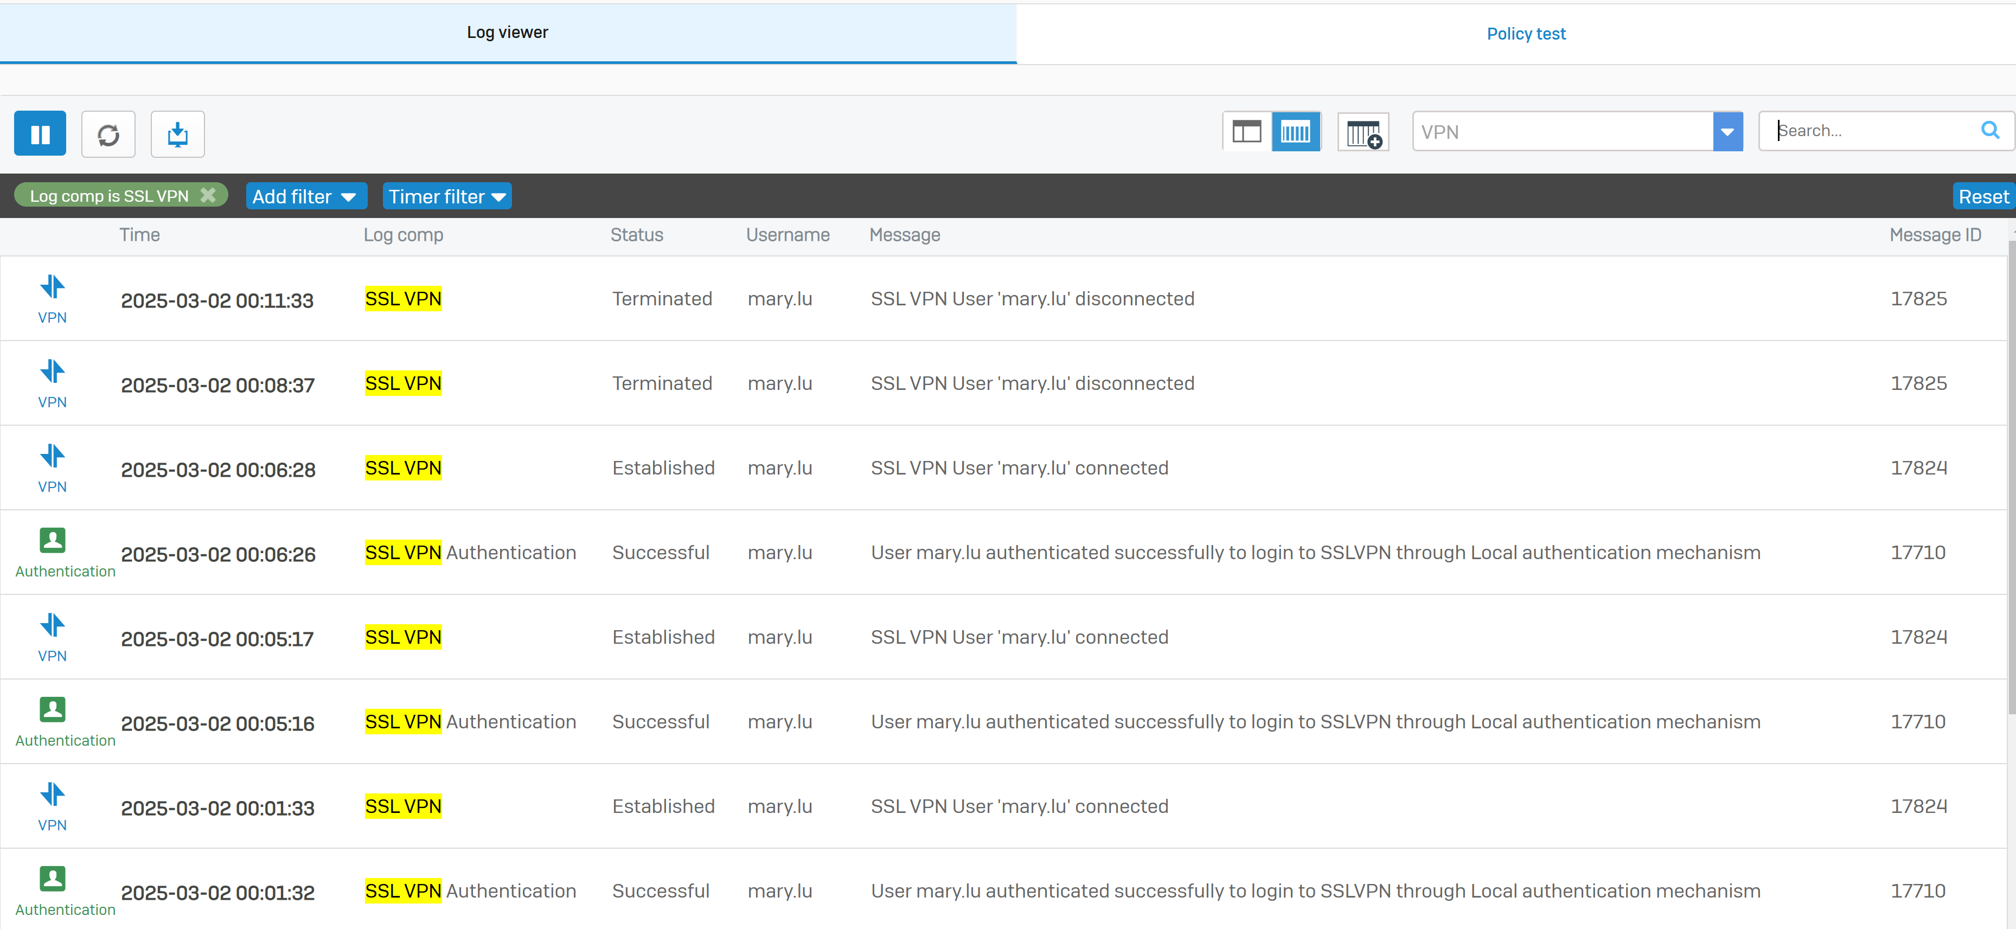Download logs with the export icon
The image size is (2016, 929).
(x=178, y=134)
